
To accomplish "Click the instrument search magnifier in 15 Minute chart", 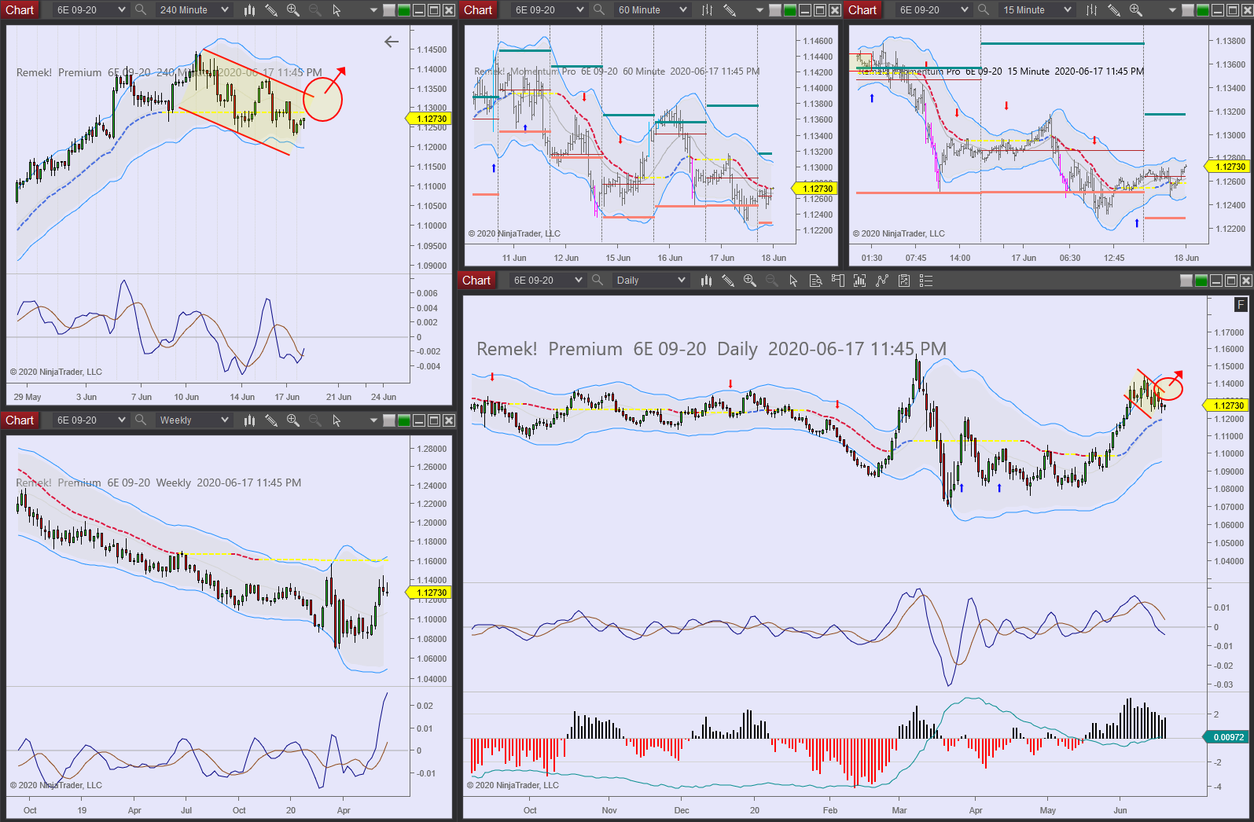I will point(984,10).
